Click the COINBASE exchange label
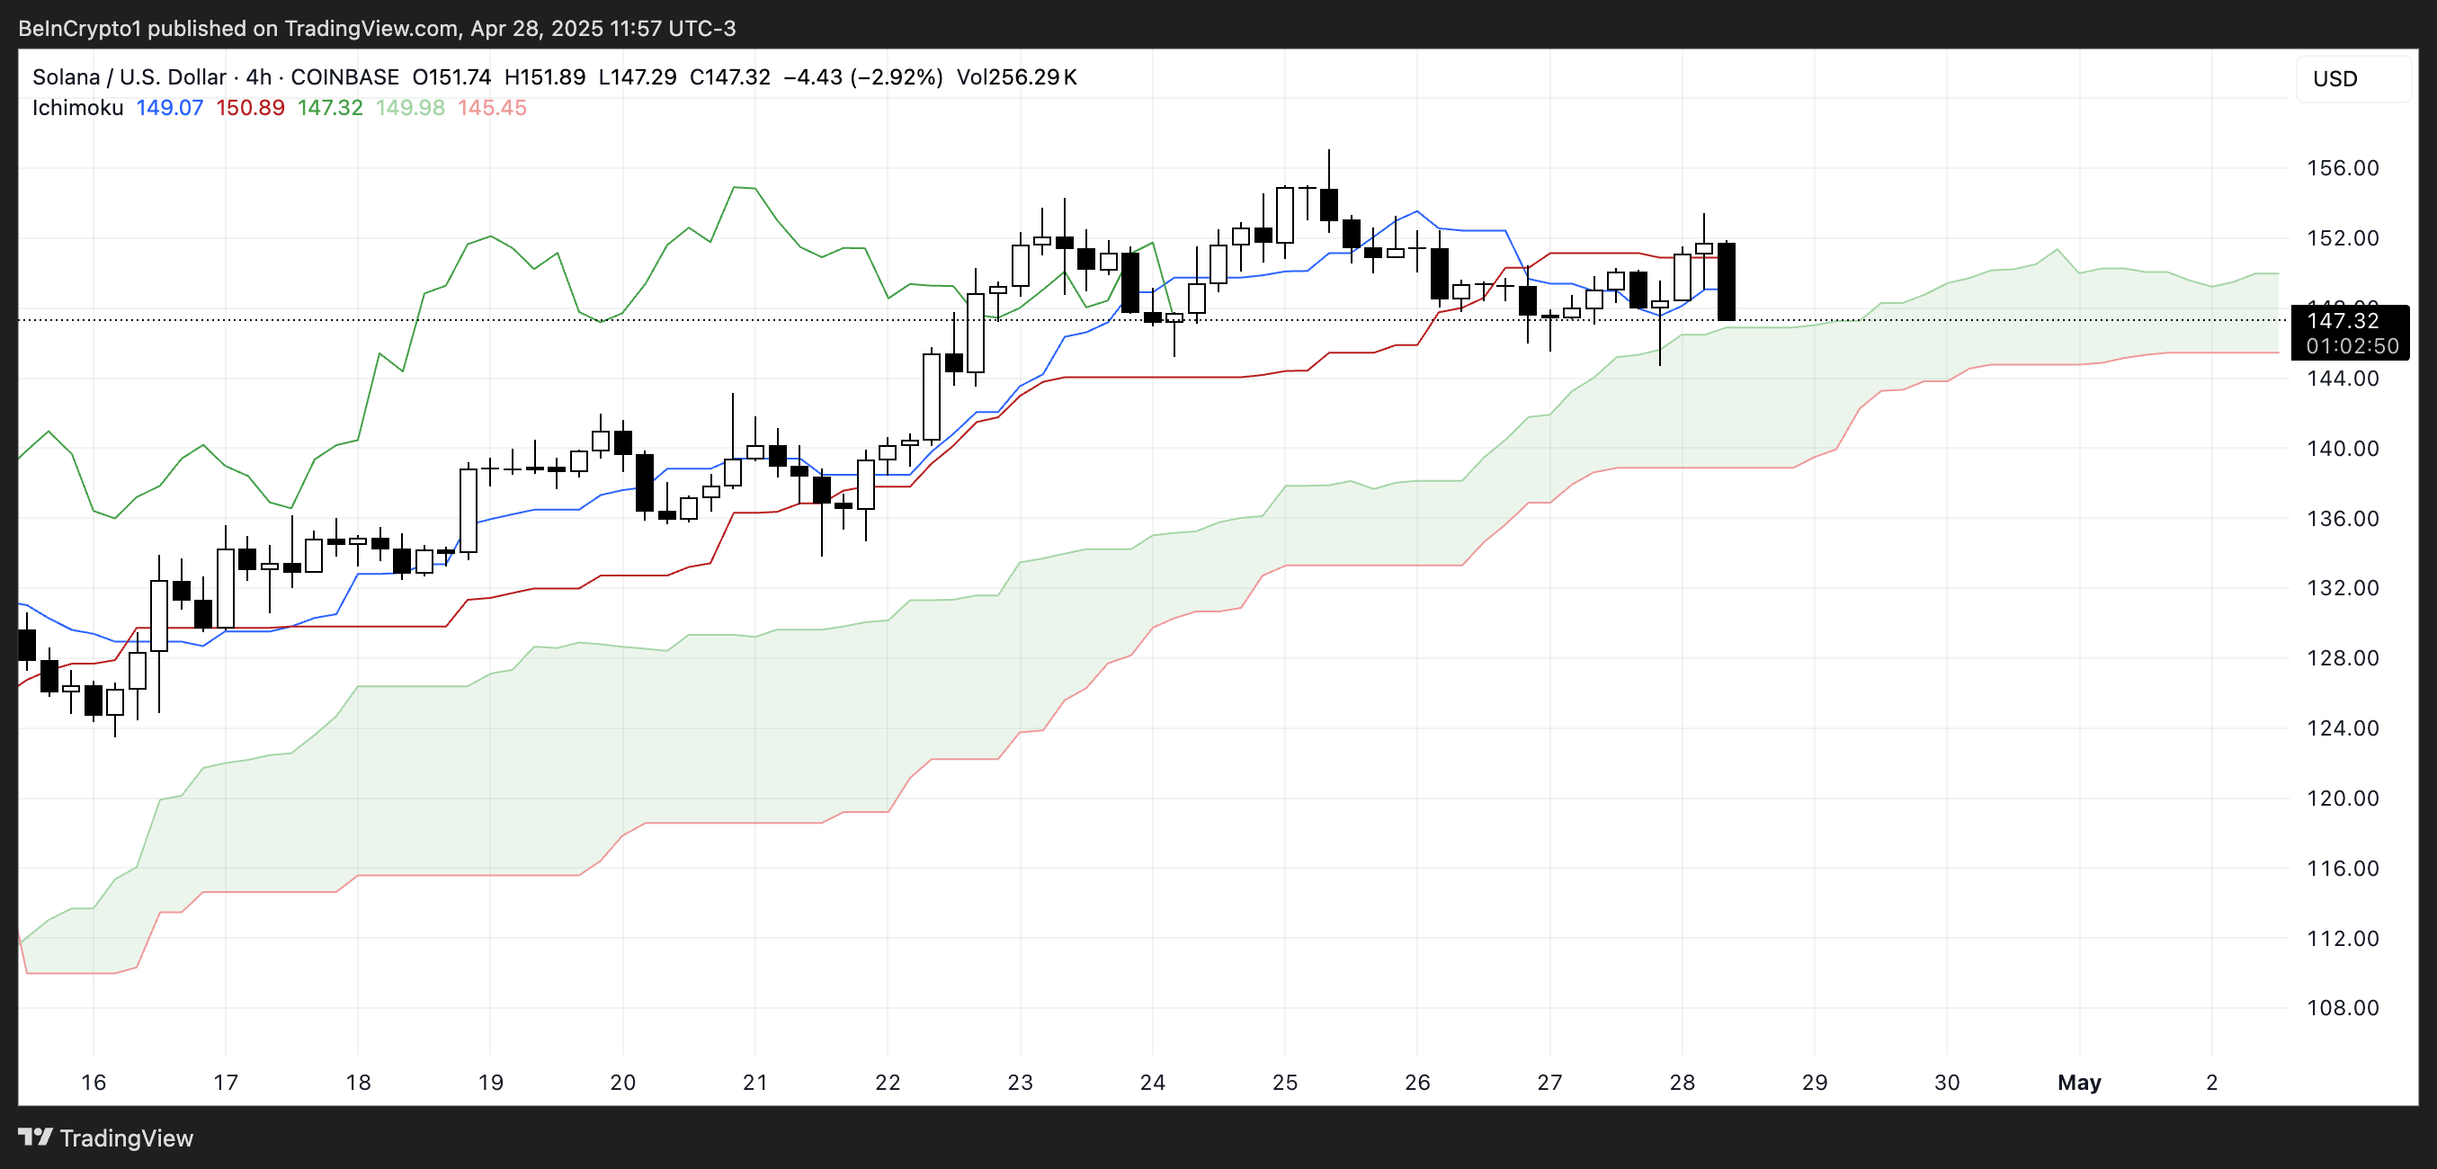Image resolution: width=2437 pixels, height=1169 pixels. click(344, 77)
